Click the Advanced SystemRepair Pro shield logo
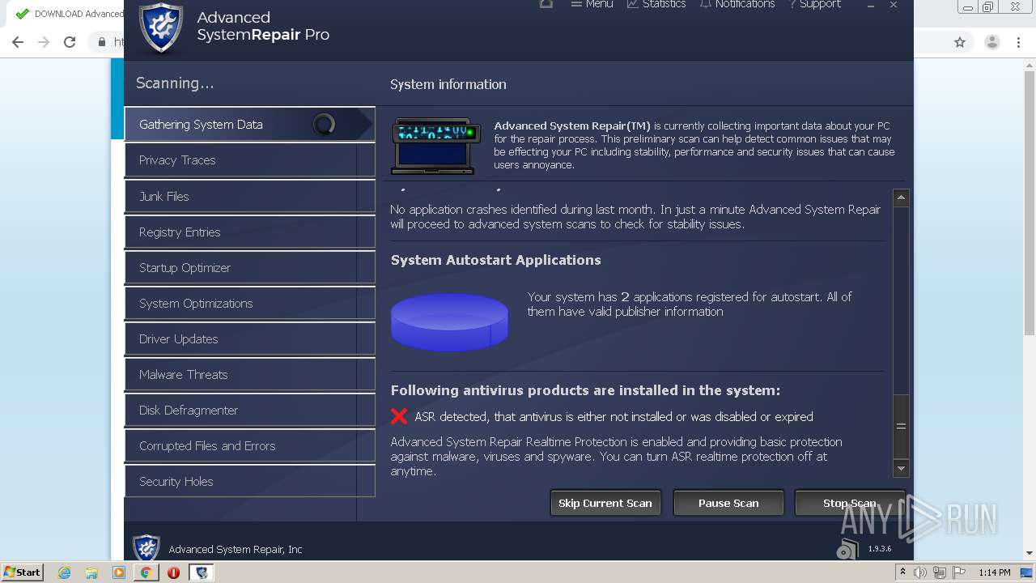Screen dimensions: 1036x583 [x=161, y=28]
